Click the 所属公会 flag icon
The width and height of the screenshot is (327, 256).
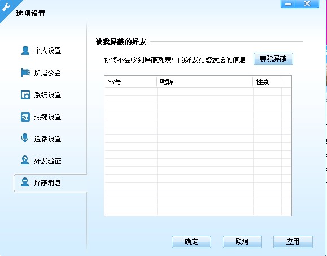25,72
